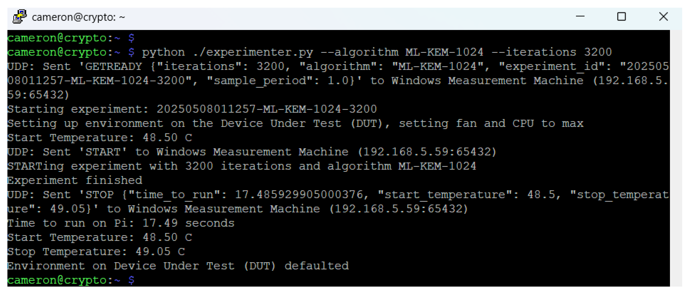
Task: Click 'Environment on Device Under Test defaulted' line
Action: pos(178,266)
